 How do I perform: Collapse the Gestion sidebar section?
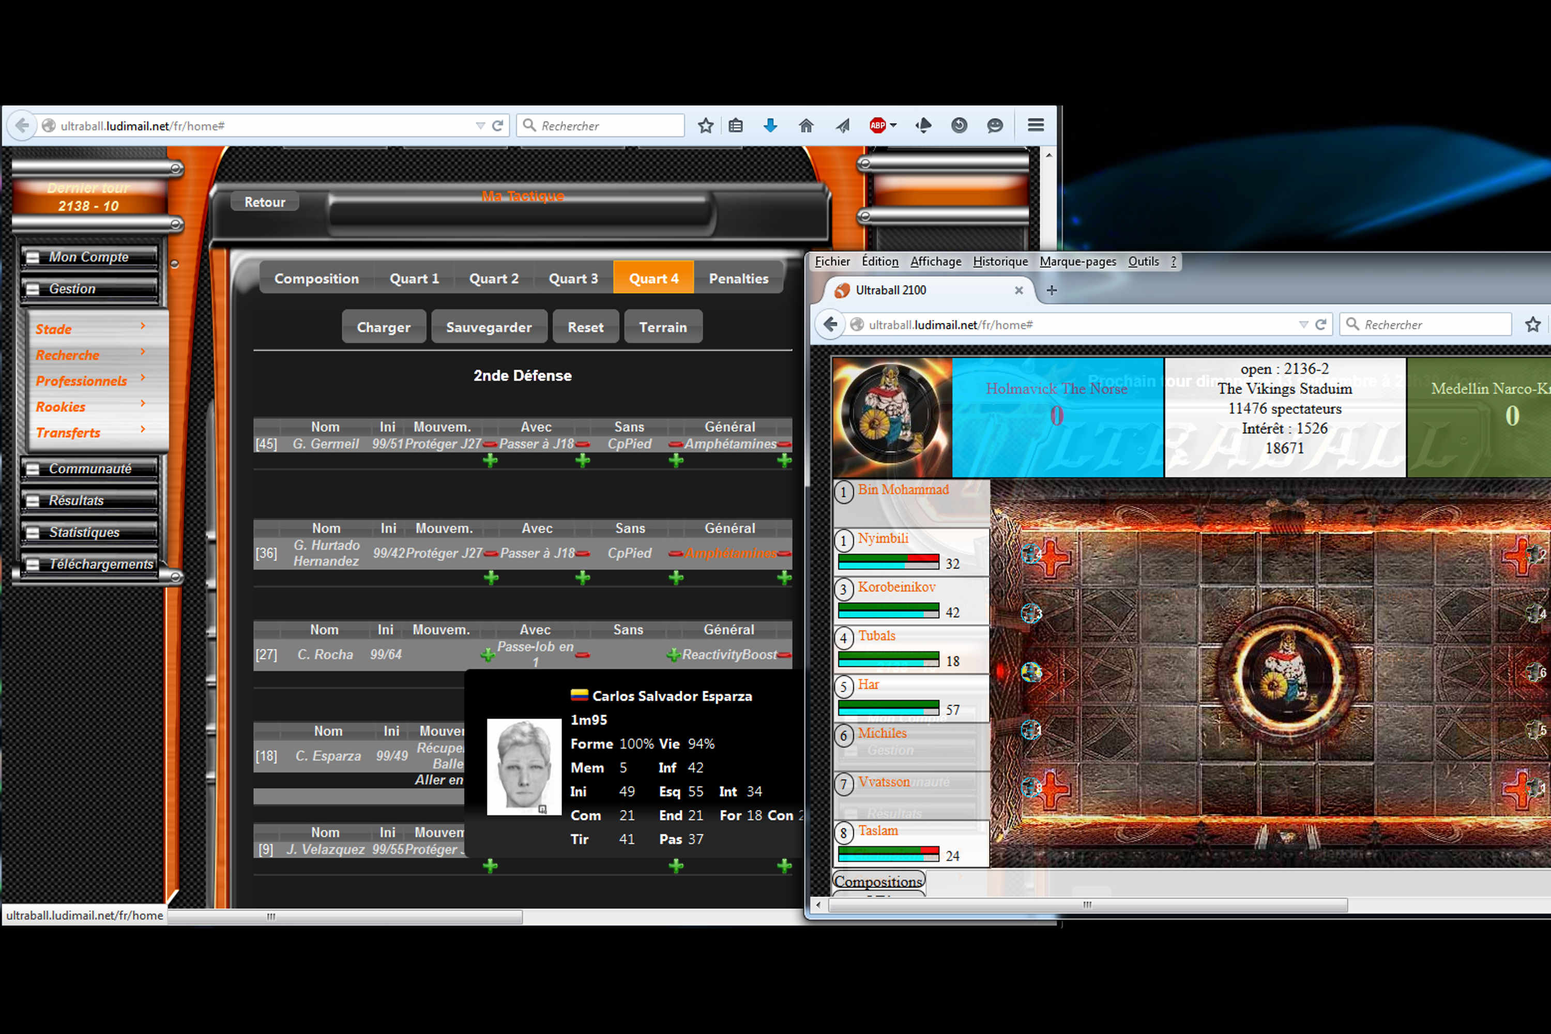click(33, 289)
